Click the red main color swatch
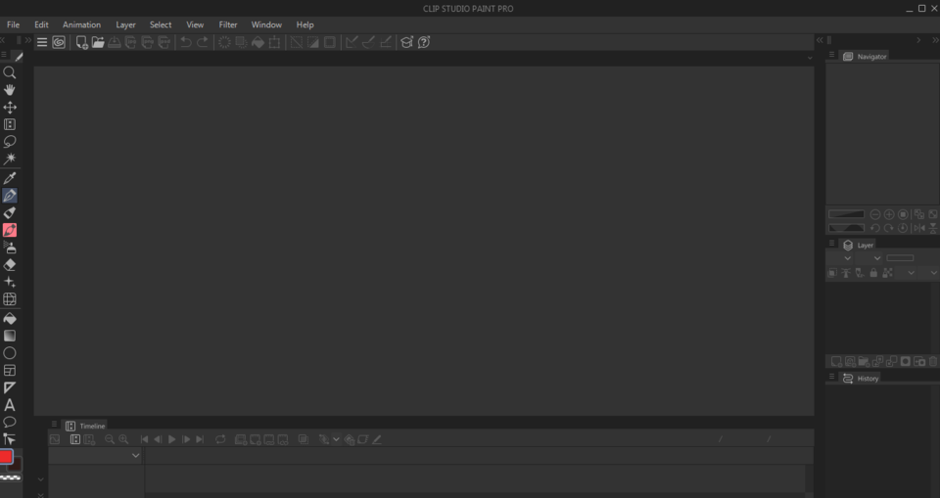 (x=6, y=457)
